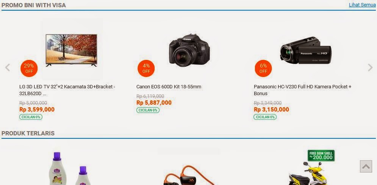Click the Free BBM Shell 200.000 badge

[x=321, y=156]
